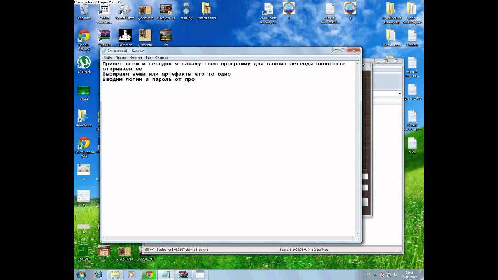Minimize the Notepad window

click(x=336, y=50)
